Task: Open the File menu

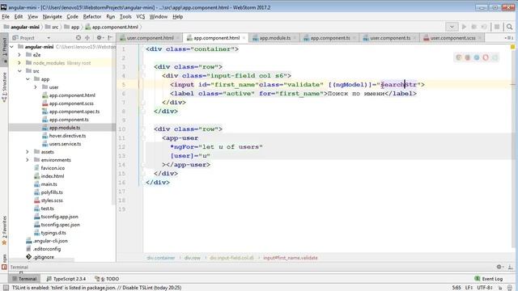Action: click(x=6, y=16)
